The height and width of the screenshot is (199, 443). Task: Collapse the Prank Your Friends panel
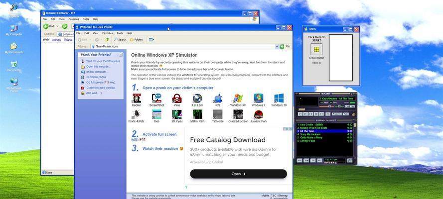[x=121, y=55]
